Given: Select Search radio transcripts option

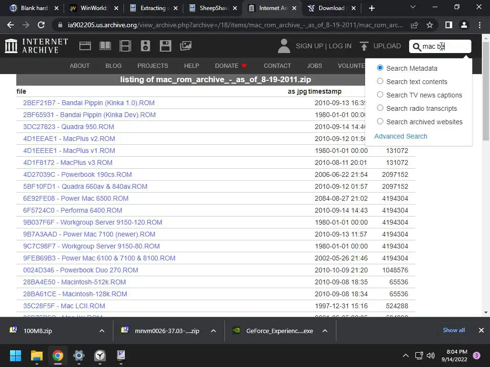Looking at the screenshot, I should 380,108.
